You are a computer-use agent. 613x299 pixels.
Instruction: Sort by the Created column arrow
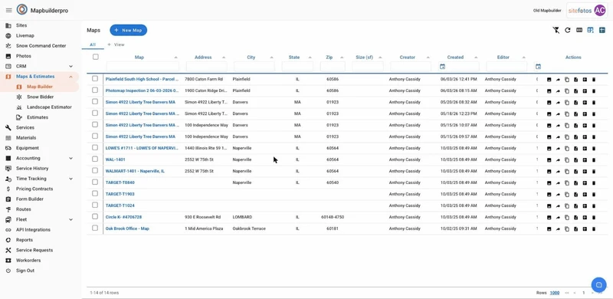click(x=476, y=58)
